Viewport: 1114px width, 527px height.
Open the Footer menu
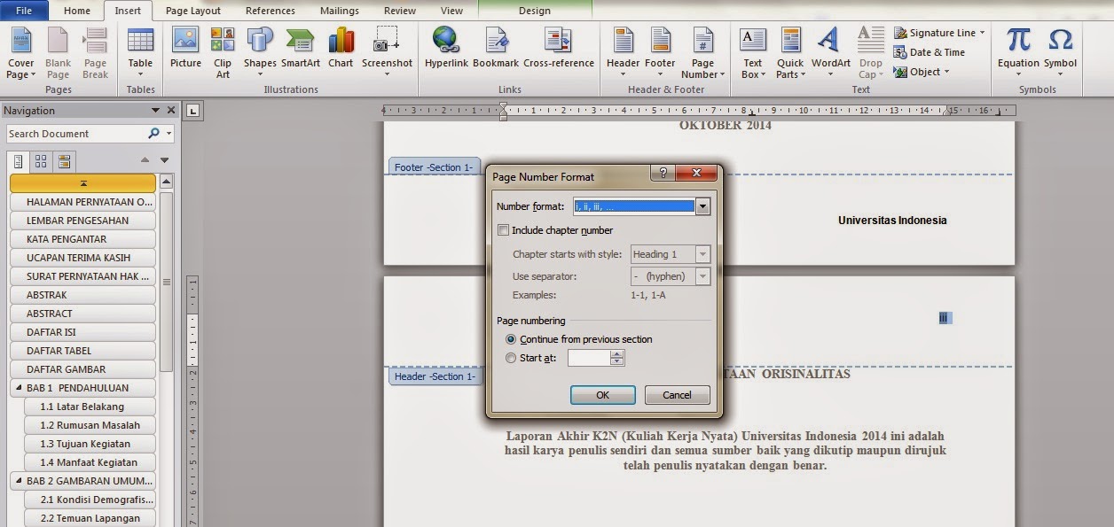(x=660, y=53)
